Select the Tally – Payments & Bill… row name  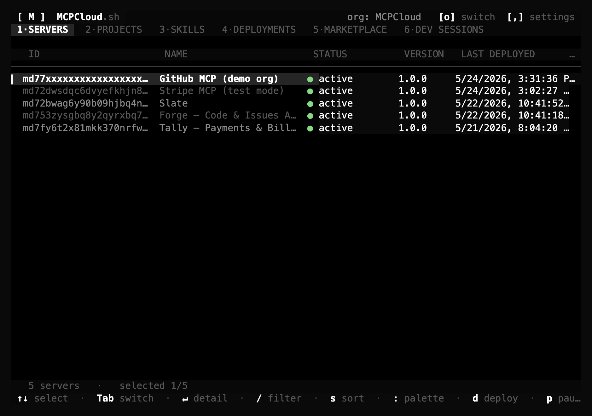coord(228,128)
